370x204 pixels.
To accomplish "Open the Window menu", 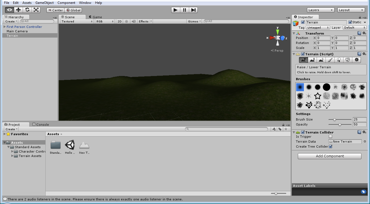I will click(85, 3).
